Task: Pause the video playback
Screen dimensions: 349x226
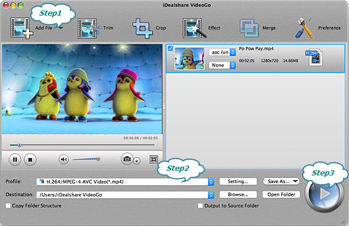Action: pyautogui.click(x=15, y=159)
